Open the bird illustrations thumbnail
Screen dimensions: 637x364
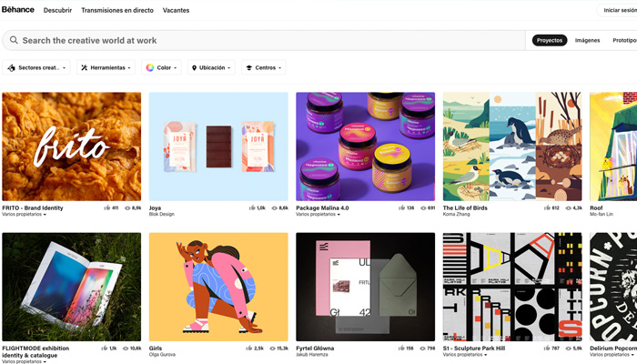[x=512, y=147]
